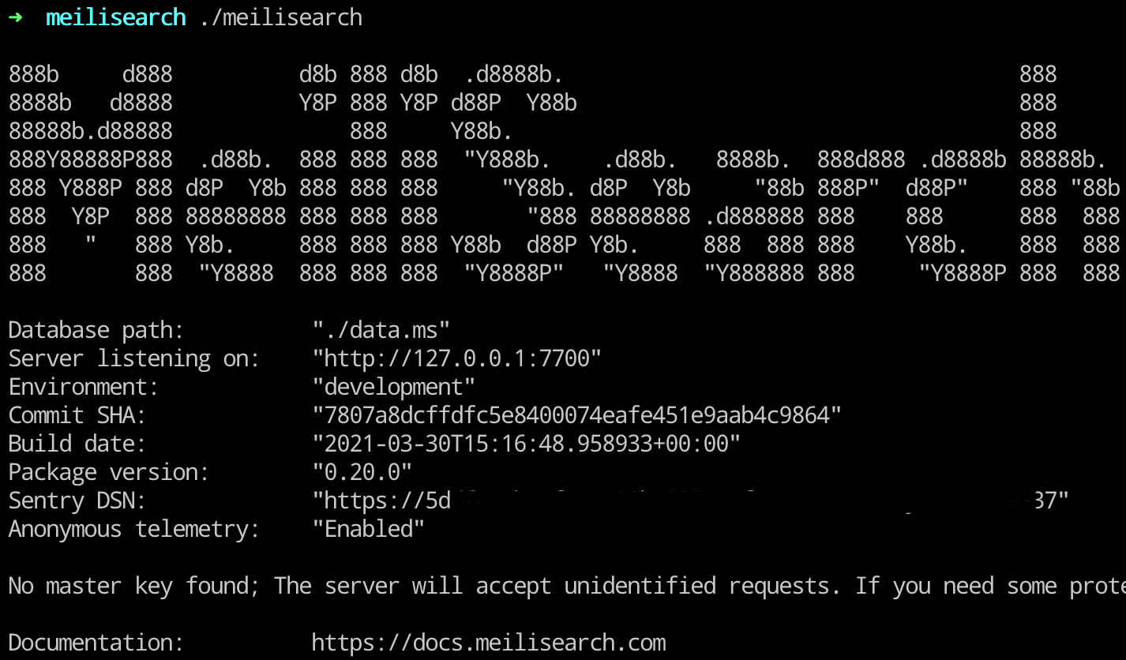This screenshot has height=660, width=1126.
Task: Click the Package version label
Action: tap(109, 472)
